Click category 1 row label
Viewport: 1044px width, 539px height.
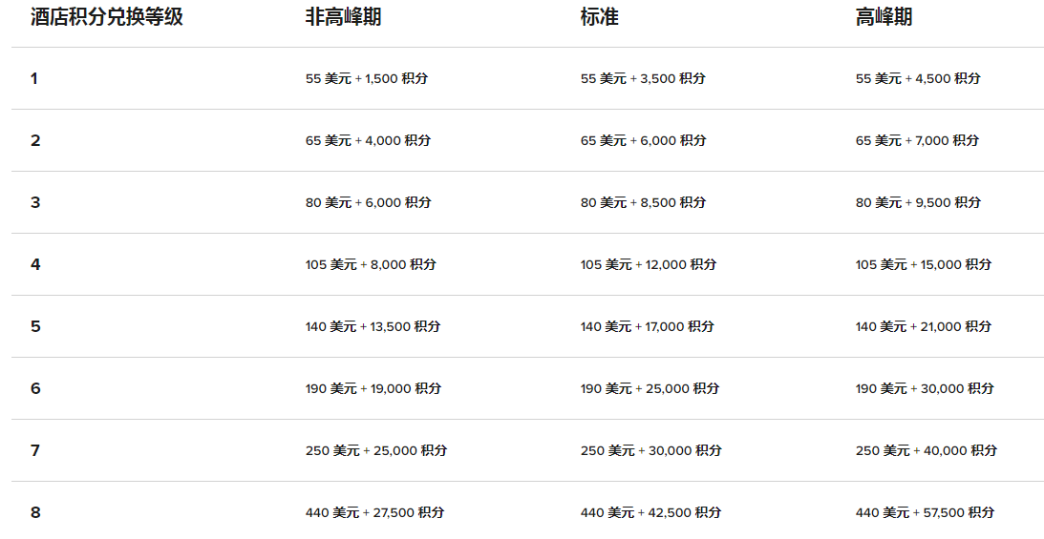tap(34, 78)
